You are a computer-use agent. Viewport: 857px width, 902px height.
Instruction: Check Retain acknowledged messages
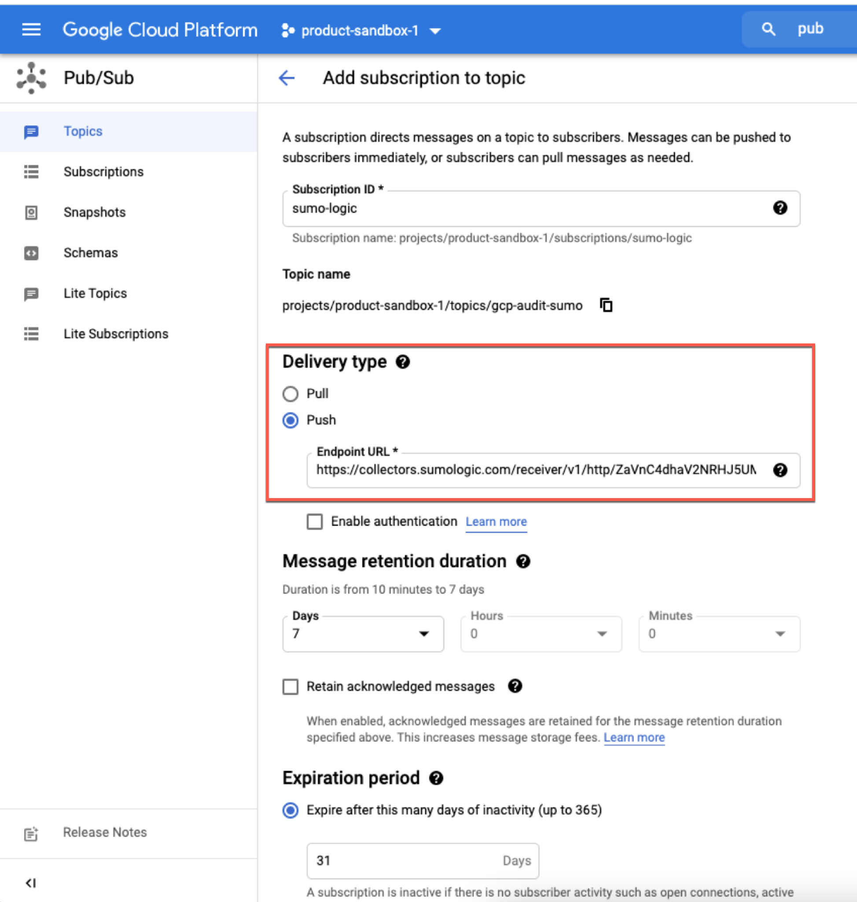pyautogui.click(x=290, y=686)
